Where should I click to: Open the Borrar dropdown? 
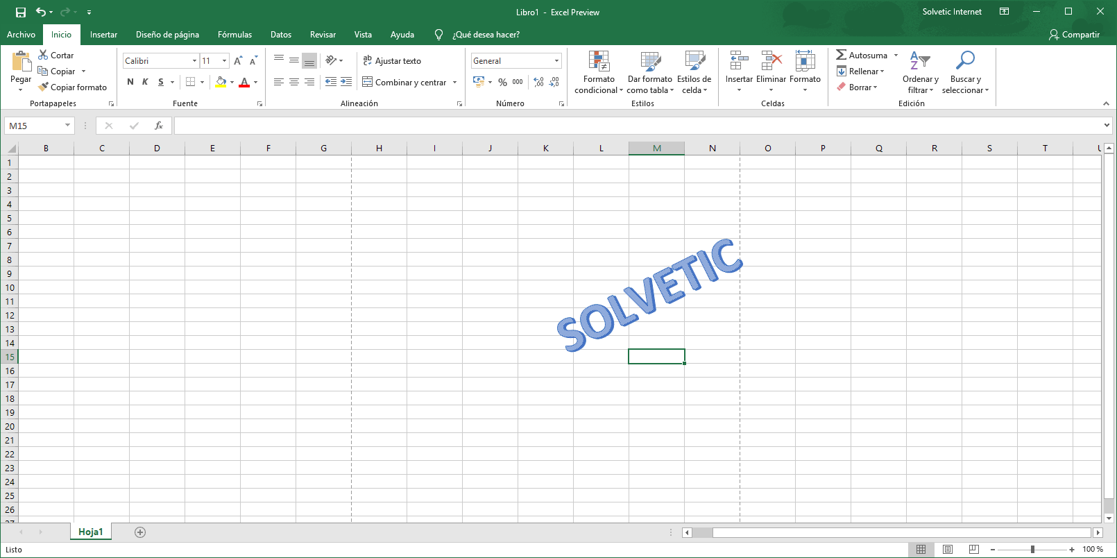tap(857, 87)
